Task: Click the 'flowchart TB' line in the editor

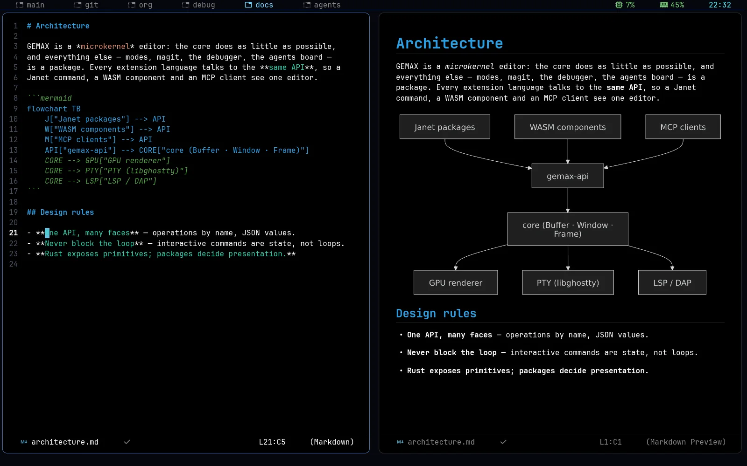Action: tap(54, 109)
